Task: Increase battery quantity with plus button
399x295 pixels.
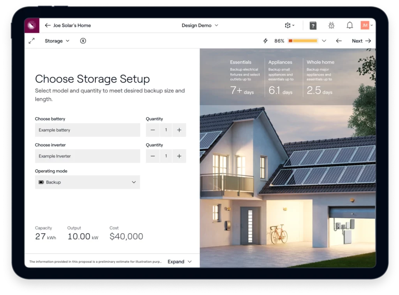Action: pyautogui.click(x=179, y=130)
